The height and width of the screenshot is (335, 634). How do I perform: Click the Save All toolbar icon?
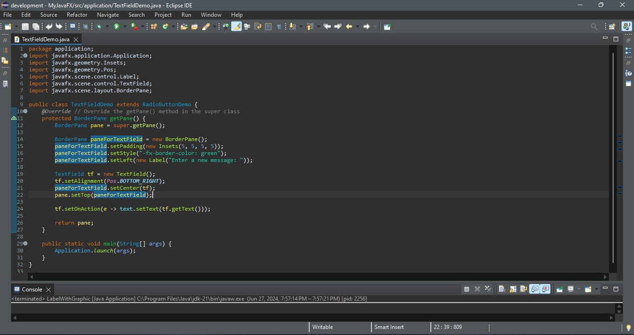pyautogui.click(x=36, y=27)
